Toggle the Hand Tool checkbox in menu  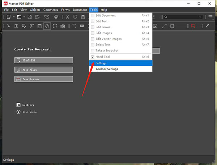(x=93, y=57)
